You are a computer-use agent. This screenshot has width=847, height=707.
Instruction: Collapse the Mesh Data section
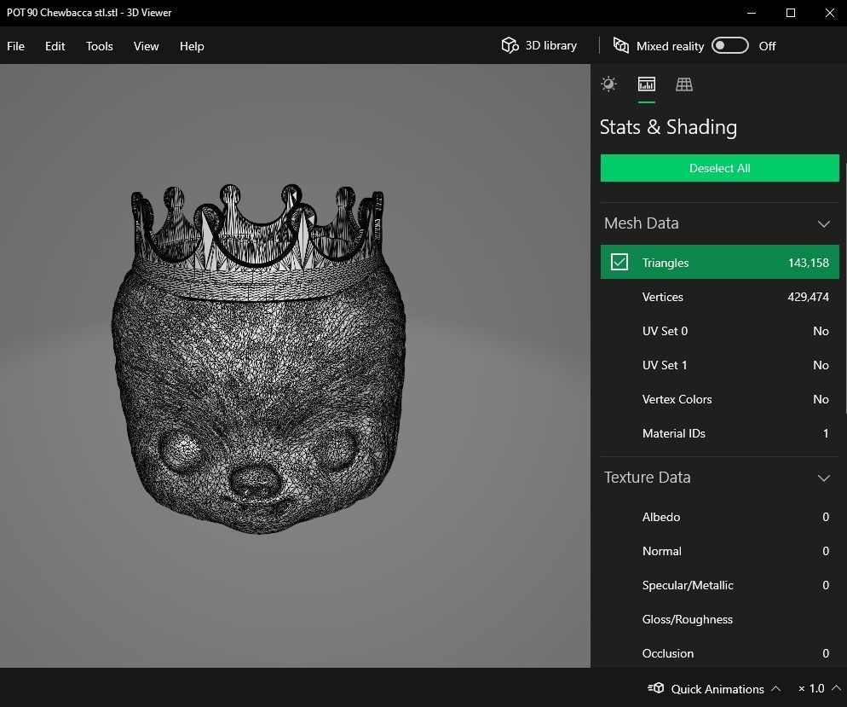tap(823, 223)
